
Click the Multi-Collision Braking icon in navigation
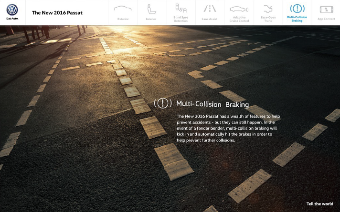pyautogui.click(x=297, y=8)
